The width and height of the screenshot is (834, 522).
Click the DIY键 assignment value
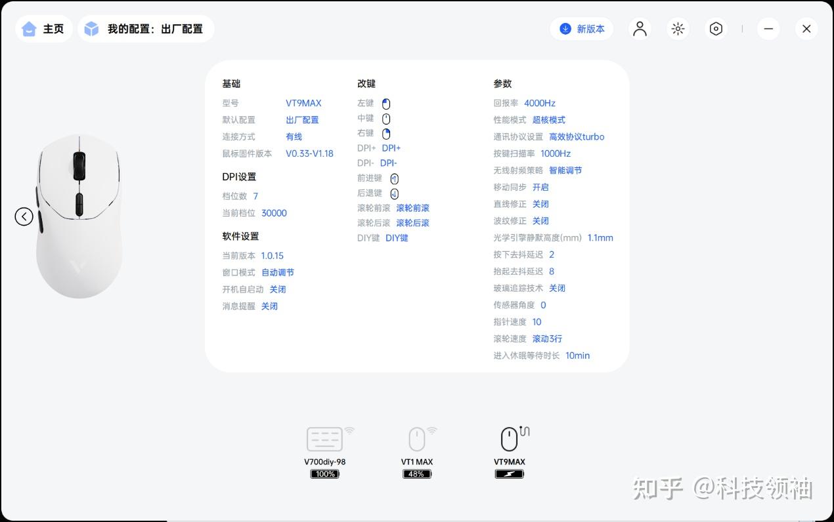point(397,238)
